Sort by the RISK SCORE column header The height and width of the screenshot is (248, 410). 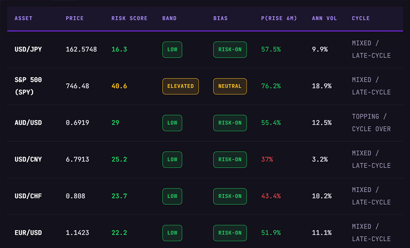(x=129, y=18)
